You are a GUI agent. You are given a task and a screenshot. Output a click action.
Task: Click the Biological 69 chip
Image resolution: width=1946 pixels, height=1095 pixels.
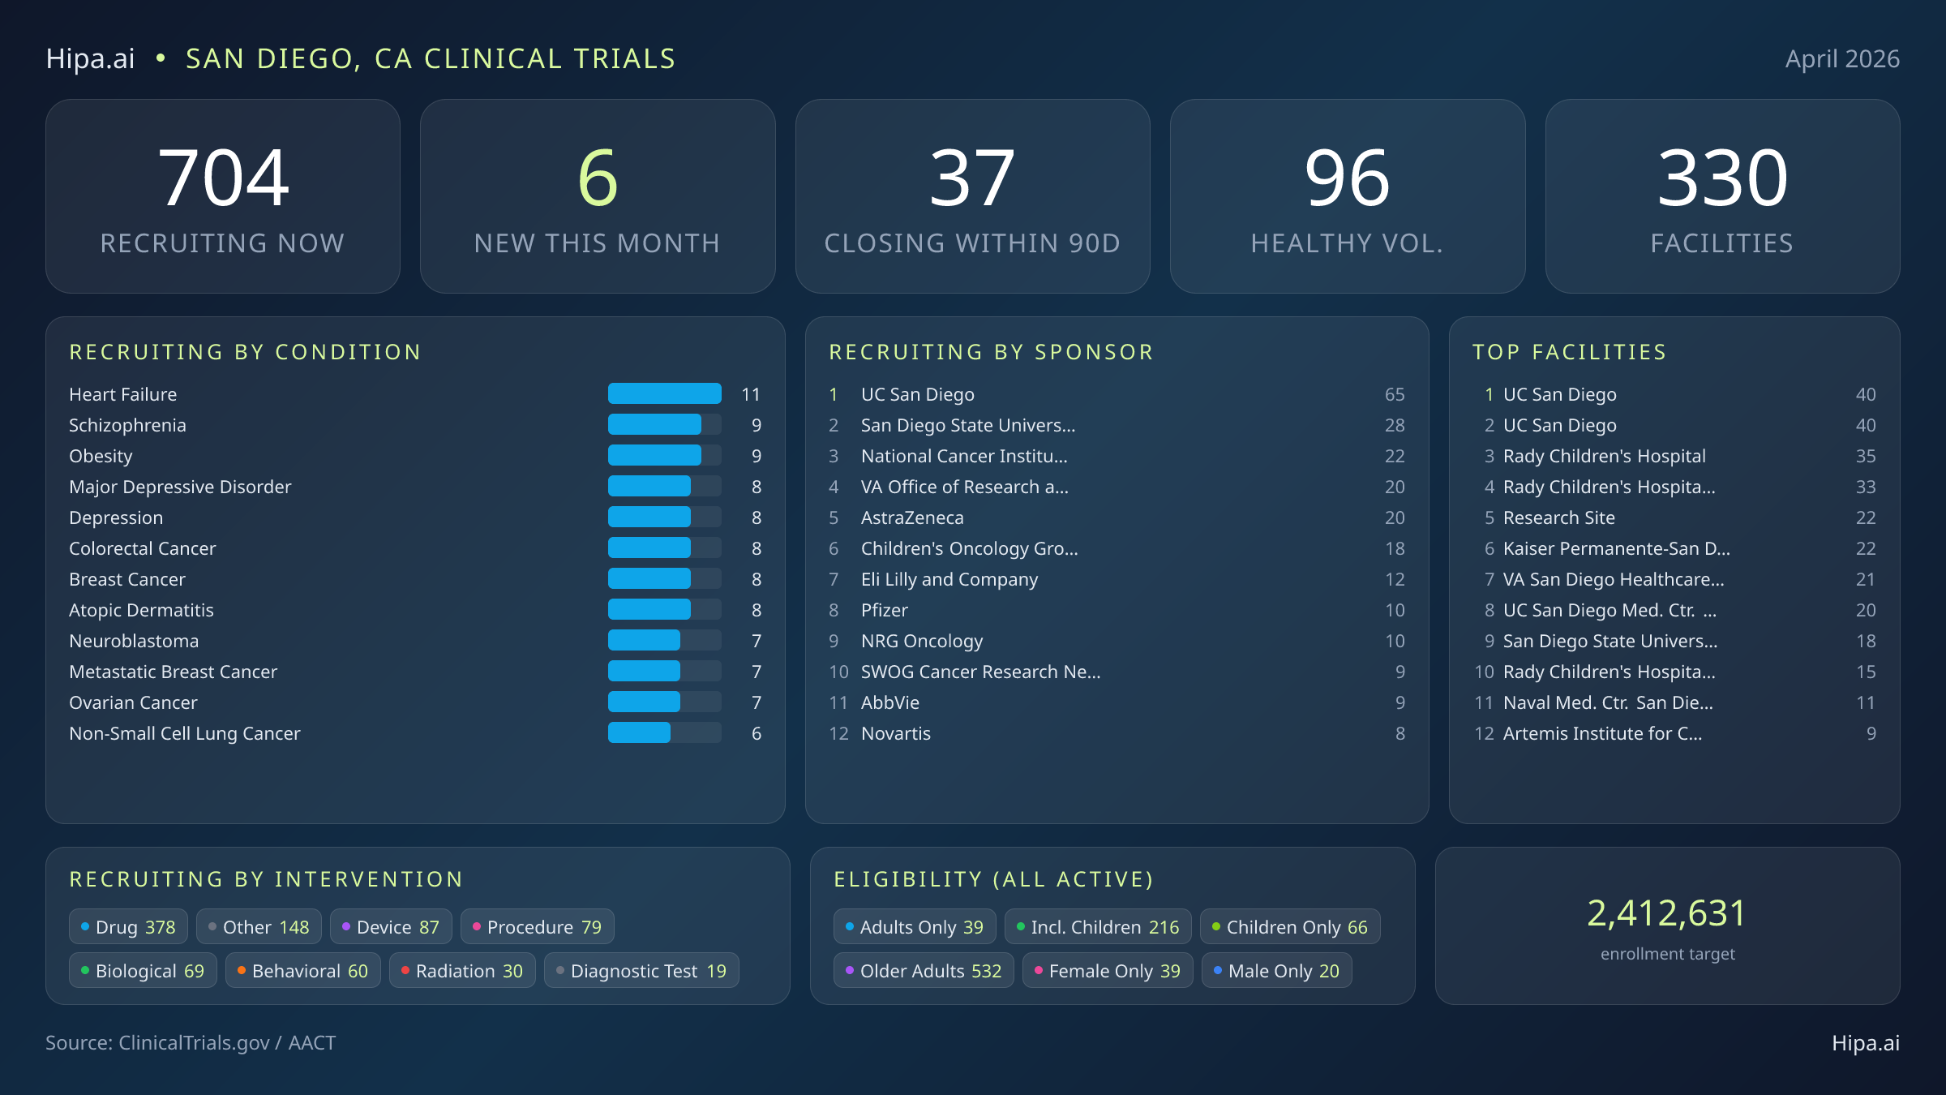point(143,970)
